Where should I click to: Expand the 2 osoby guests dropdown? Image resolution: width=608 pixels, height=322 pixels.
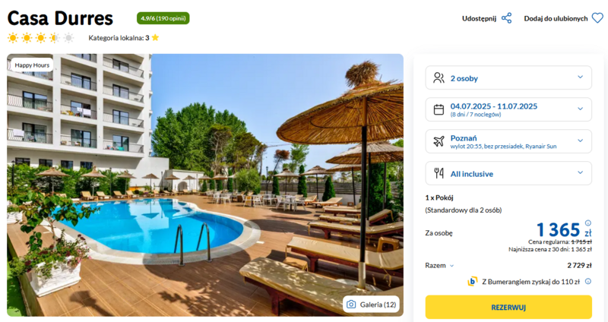pos(508,78)
